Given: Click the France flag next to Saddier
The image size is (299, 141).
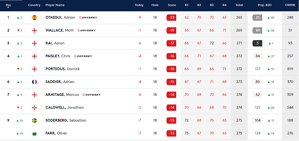Looking at the screenshot, I should [x=34, y=82].
